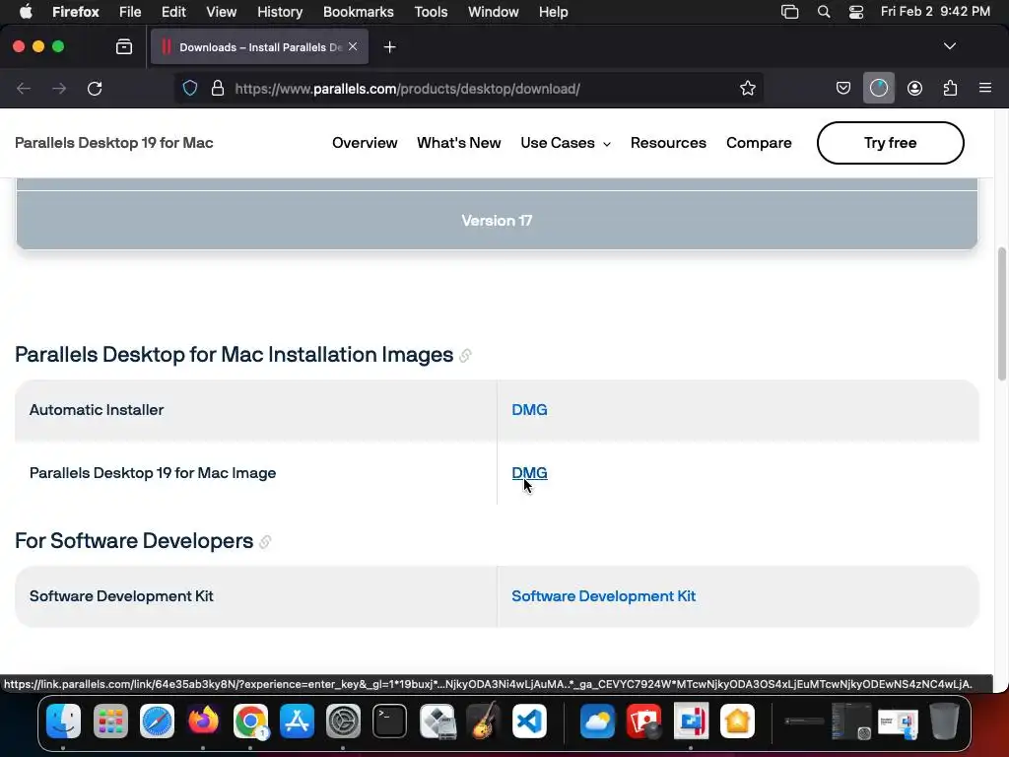Show site security padlock details
This screenshot has width=1009, height=757.
coord(218,88)
